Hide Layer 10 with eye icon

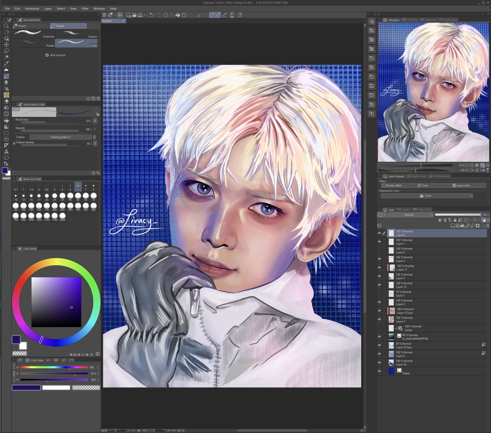point(379,363)
